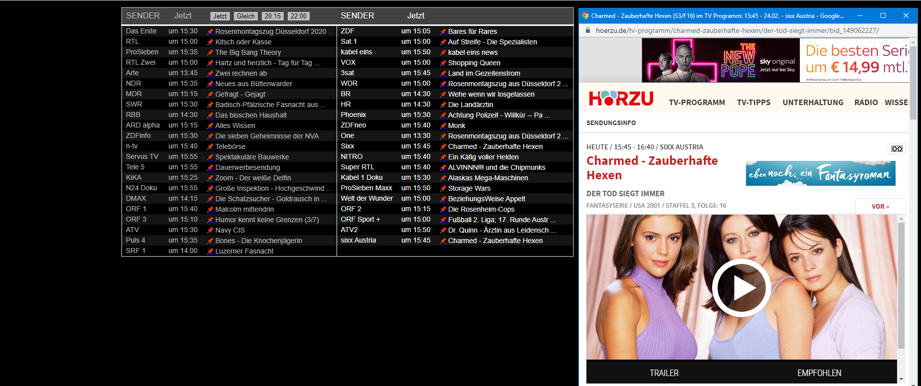Open the TV-TIPPS menu on Hörzu
This screenshot has height=386, width=921.
[x=754, y=102]
